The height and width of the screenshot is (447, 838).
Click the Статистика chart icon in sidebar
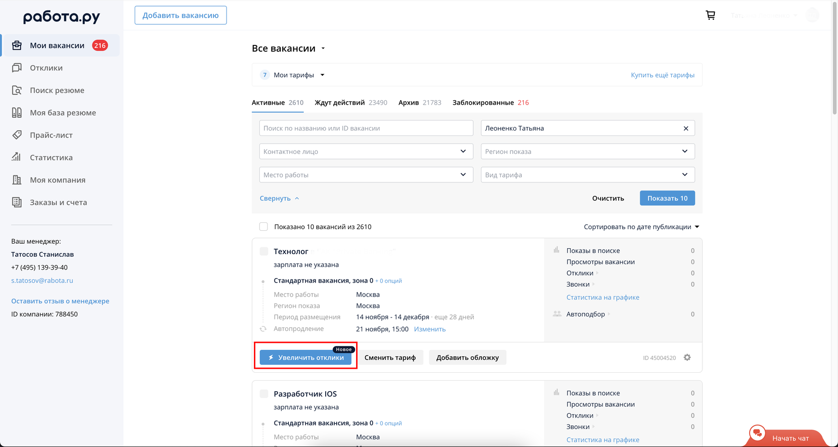[16, 157]
